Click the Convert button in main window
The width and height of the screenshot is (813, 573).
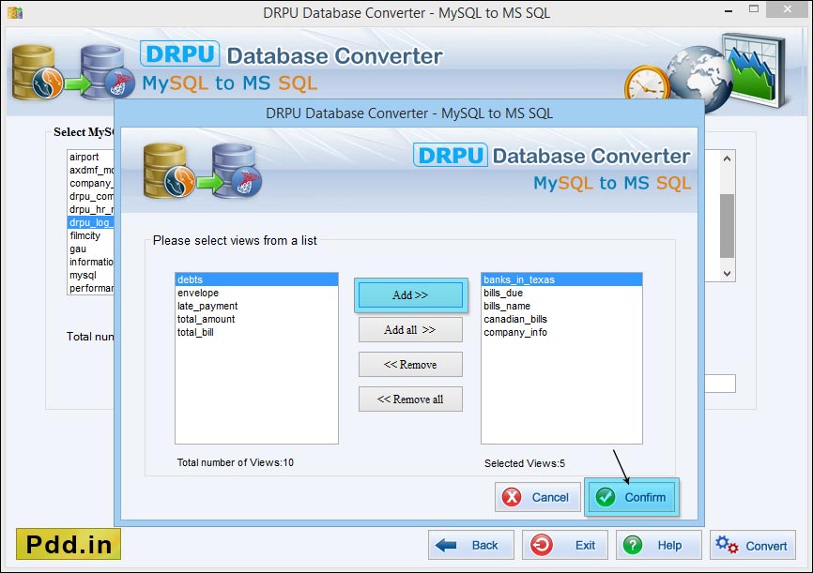[x=752, y=545]
